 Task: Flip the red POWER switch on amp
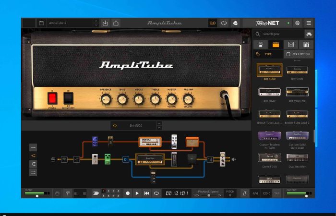coord(52,98)
